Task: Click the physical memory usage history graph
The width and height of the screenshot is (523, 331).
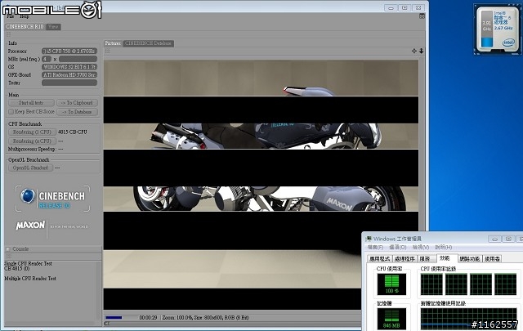Action: click(x=468, y=319)
